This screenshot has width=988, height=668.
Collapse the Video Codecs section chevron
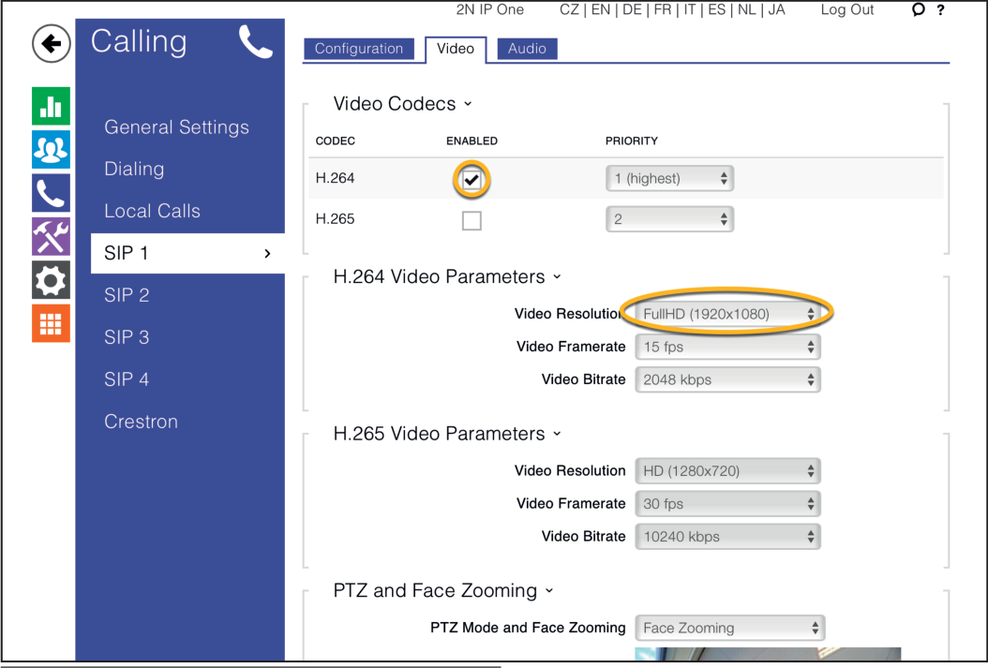click(466, 104)
